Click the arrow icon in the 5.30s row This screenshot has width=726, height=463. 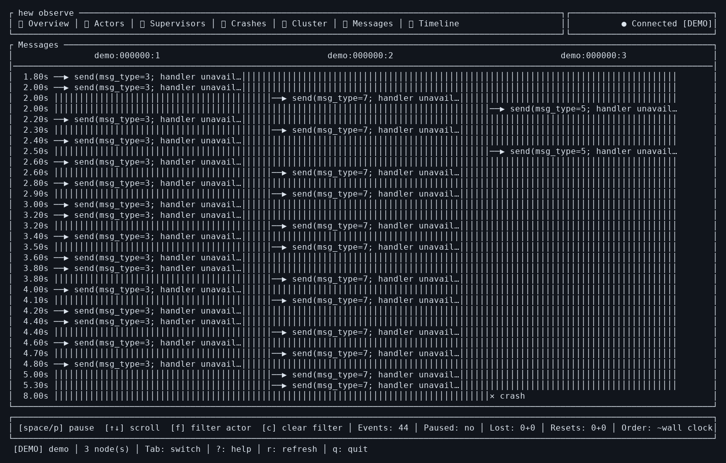[279, 385]
